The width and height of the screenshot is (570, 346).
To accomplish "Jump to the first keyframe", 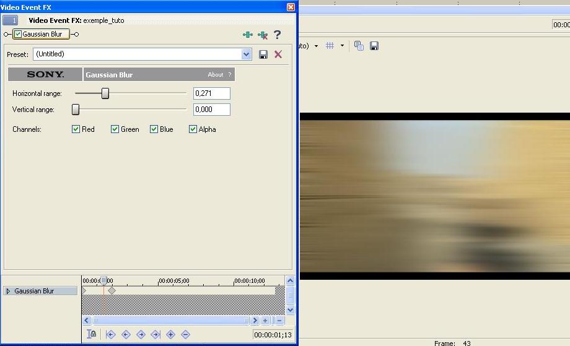I will [111, 334].
